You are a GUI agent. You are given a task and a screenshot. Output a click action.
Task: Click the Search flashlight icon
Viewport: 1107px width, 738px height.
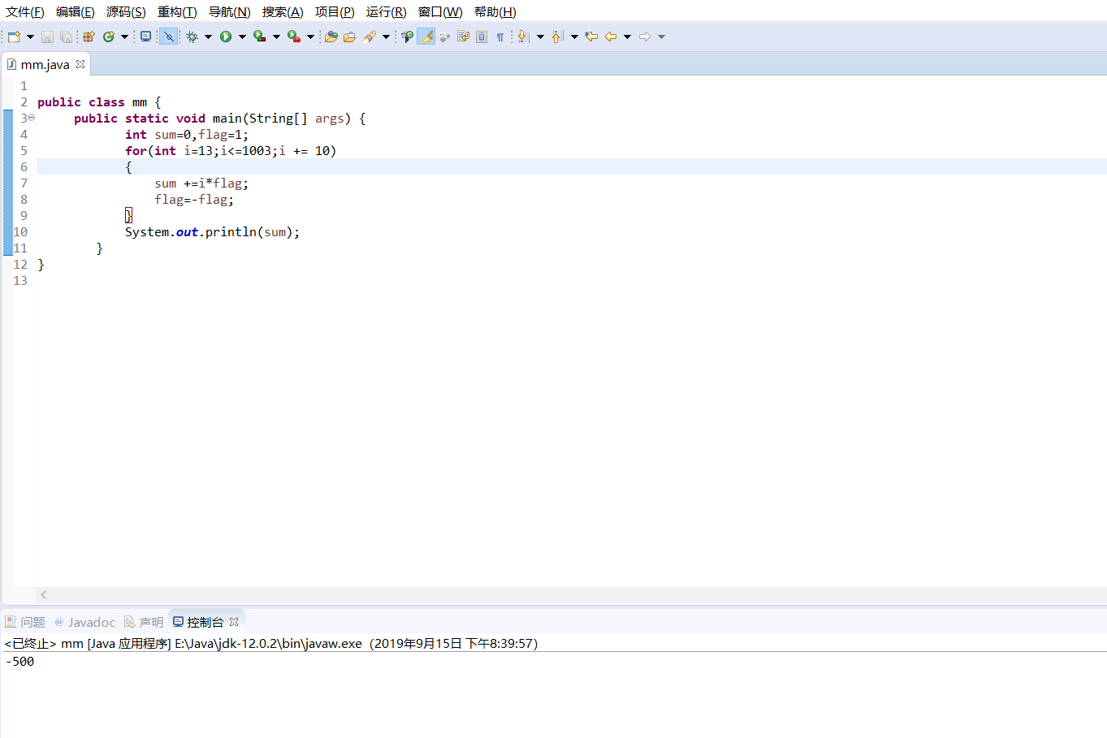[370, 37]
